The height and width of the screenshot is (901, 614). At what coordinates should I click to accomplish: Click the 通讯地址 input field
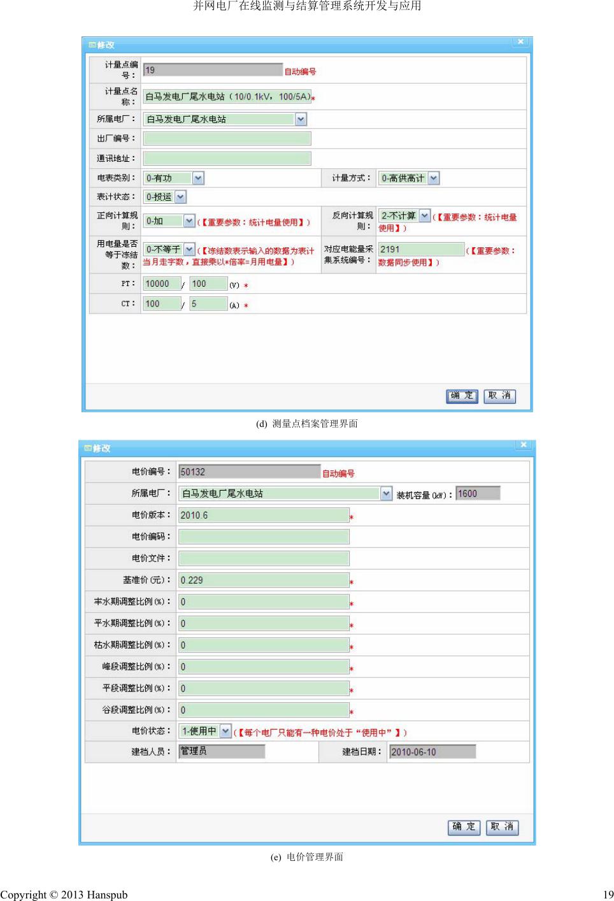(227, 159)
